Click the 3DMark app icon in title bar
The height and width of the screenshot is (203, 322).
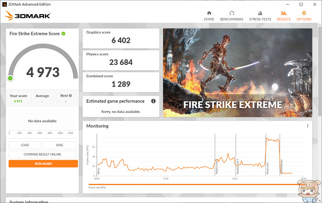point(5,4)
